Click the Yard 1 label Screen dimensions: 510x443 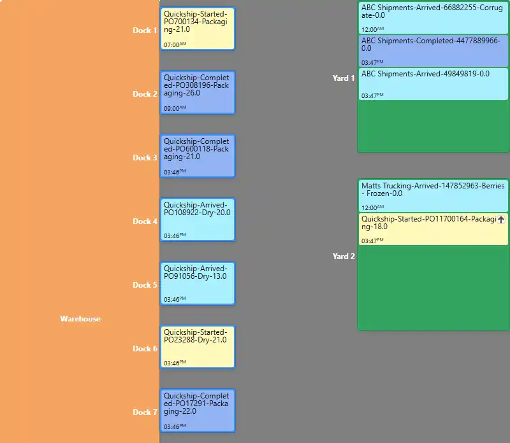point(344,78)
